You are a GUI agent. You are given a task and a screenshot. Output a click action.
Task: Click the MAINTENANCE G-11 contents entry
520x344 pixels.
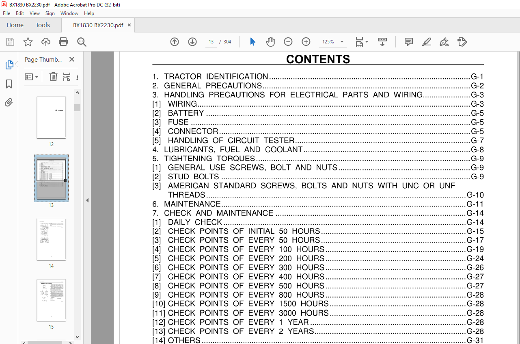coord(318,204)
